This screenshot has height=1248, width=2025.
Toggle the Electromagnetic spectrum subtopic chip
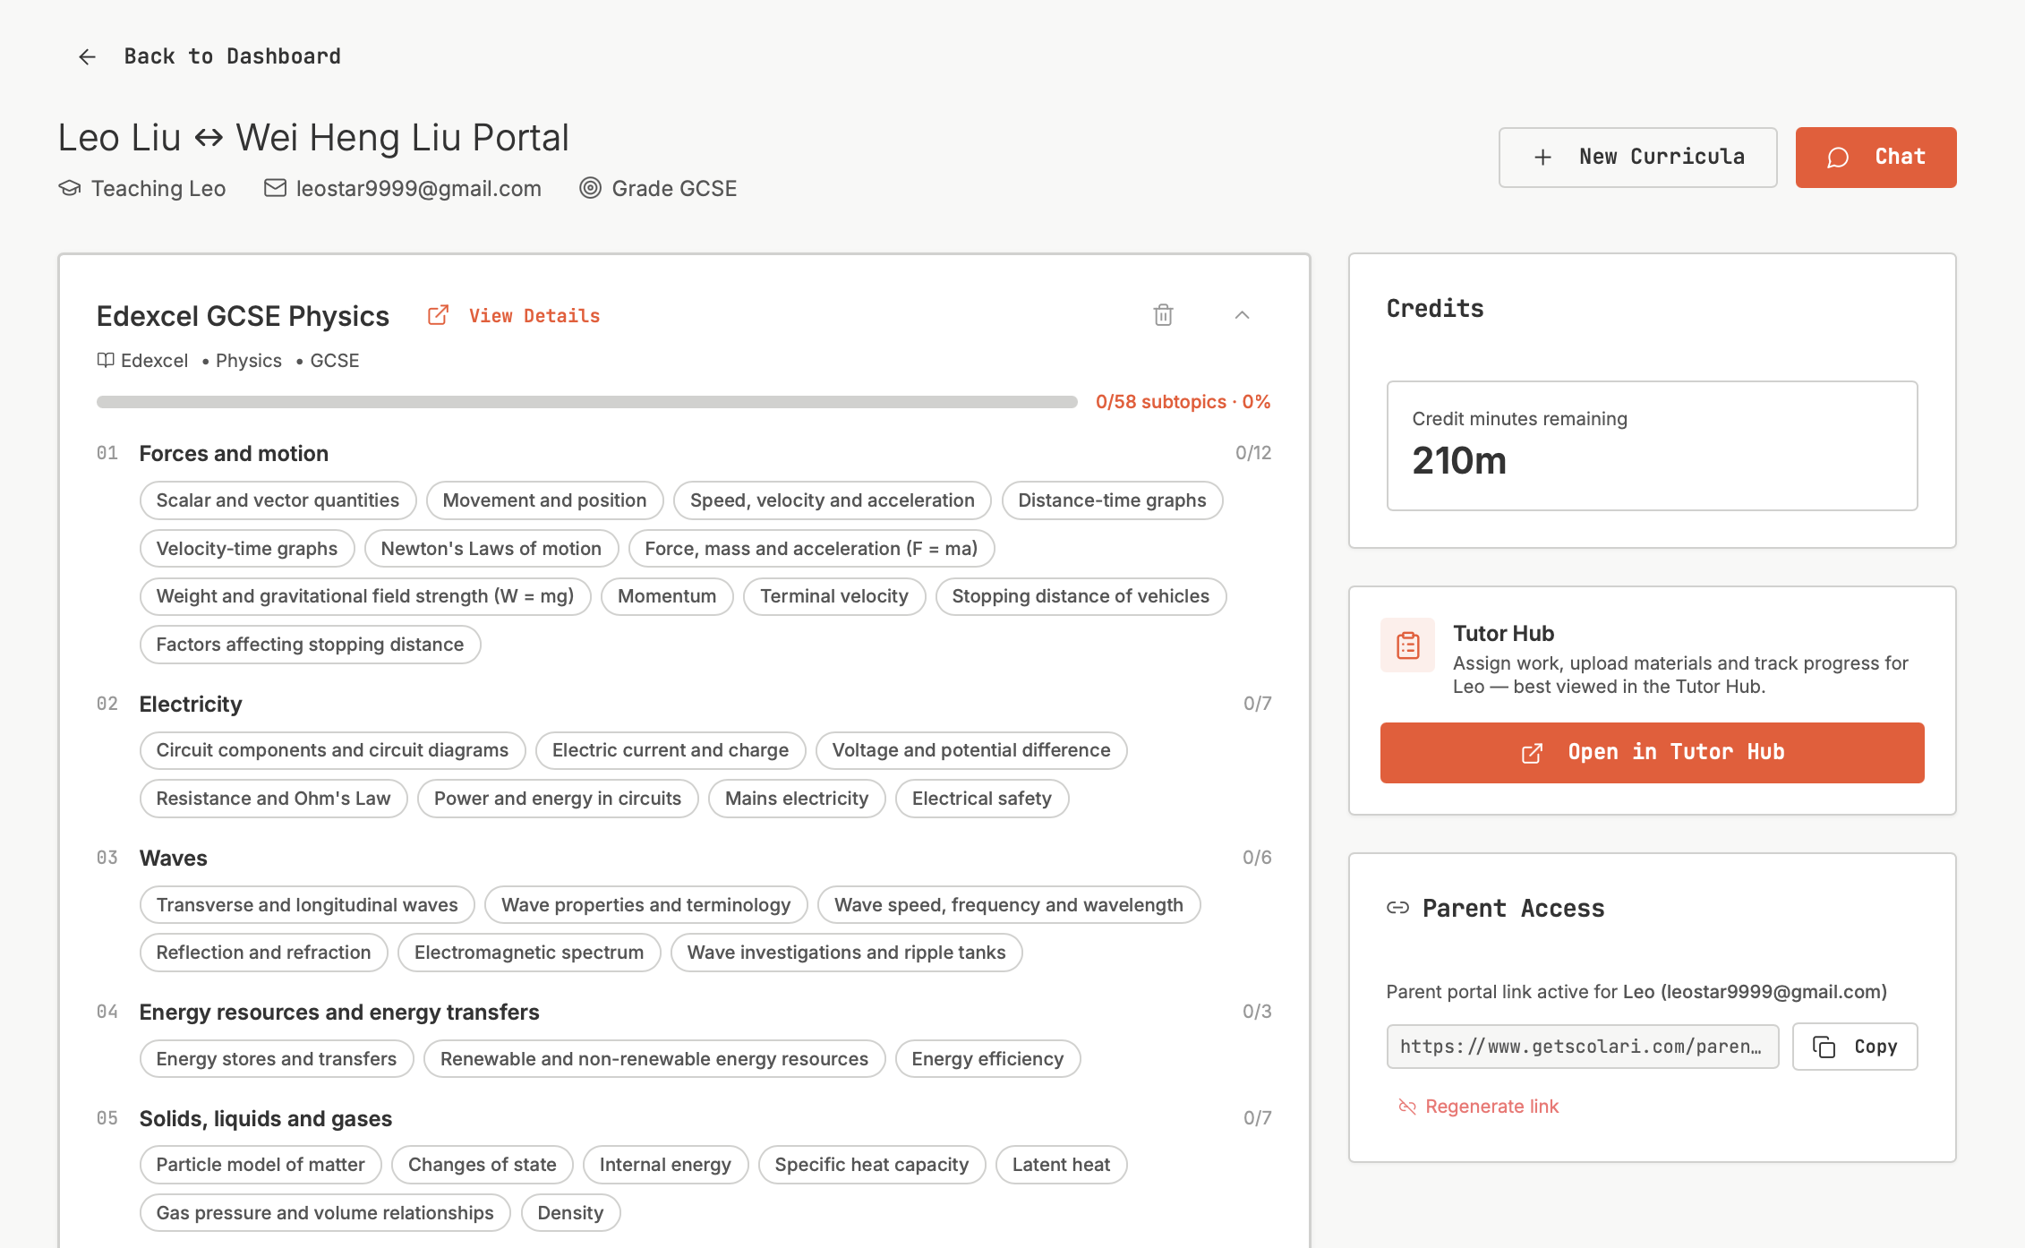[528, 953]
